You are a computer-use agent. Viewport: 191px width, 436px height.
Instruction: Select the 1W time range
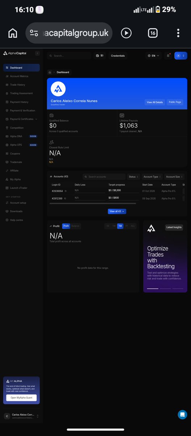pos(114,226)
